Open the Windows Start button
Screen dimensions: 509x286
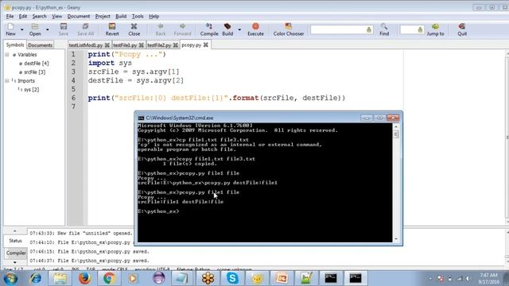pos(10,278)
